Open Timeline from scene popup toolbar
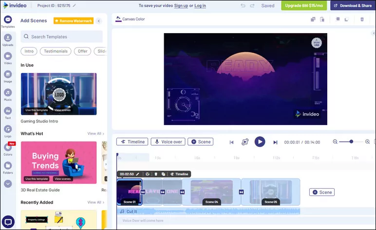 (x=179, y=174)
